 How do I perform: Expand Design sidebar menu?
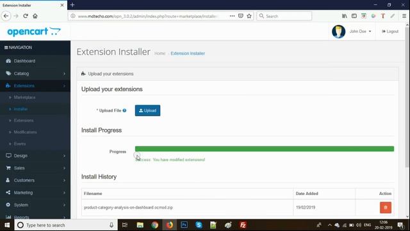[x=35, y=155]
